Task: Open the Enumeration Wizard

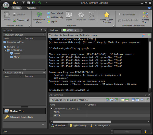Action: pos(39,17)
